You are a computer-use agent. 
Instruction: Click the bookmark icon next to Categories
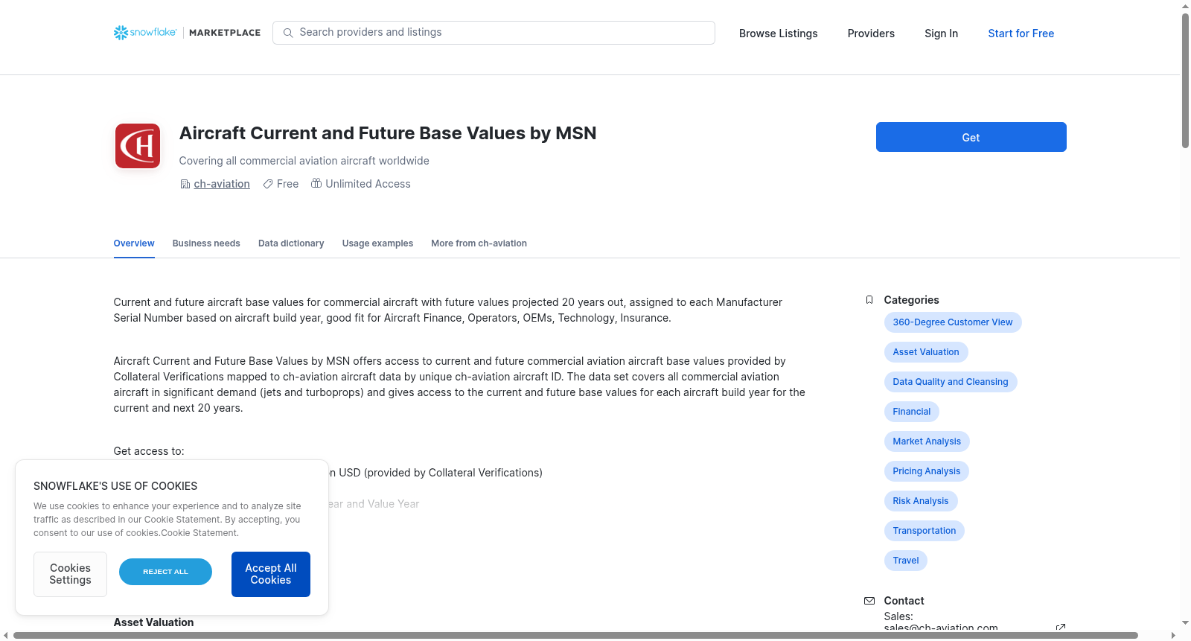[x=869, y=300]
